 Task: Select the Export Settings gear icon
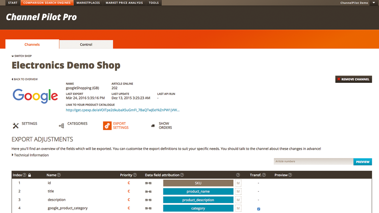pyautogui.click(x=107, y=126)
